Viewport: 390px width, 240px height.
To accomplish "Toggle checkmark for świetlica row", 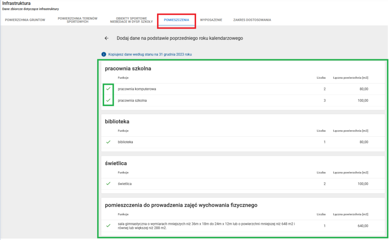I will (108, 184).
